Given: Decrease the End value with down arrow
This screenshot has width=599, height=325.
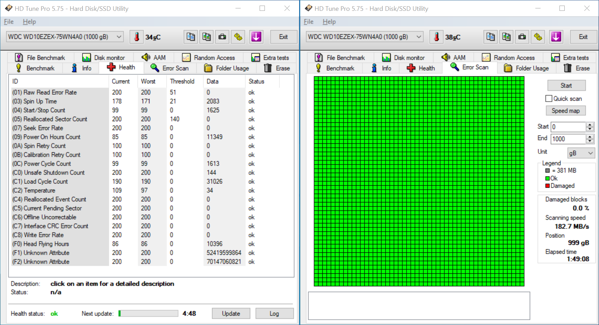Looking at the screenshot, I should [590, 141].
